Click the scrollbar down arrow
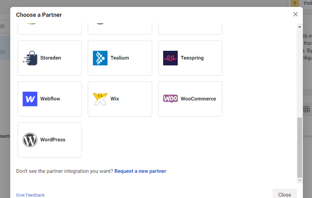Viewport: 312px width, 198px height. pos(300,180)
